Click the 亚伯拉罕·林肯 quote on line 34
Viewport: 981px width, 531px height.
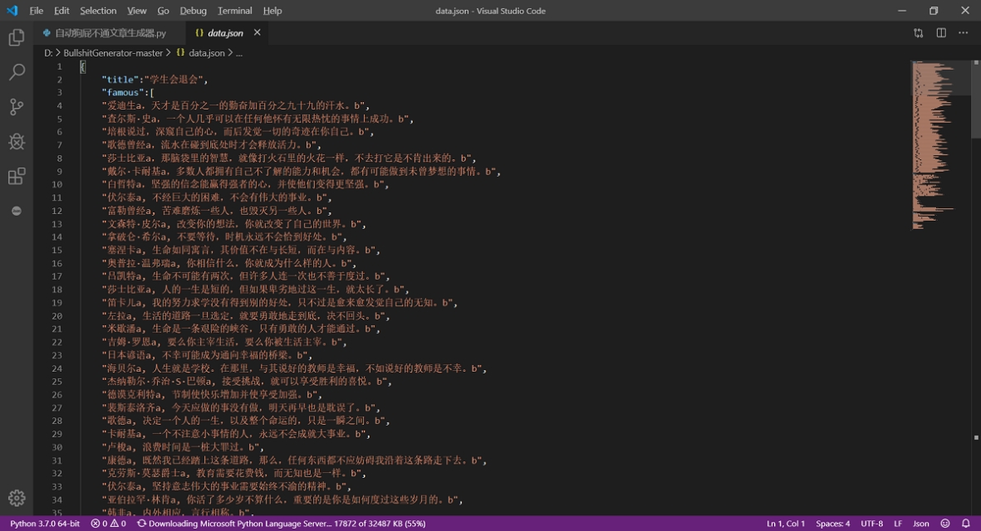coord(282,499)
